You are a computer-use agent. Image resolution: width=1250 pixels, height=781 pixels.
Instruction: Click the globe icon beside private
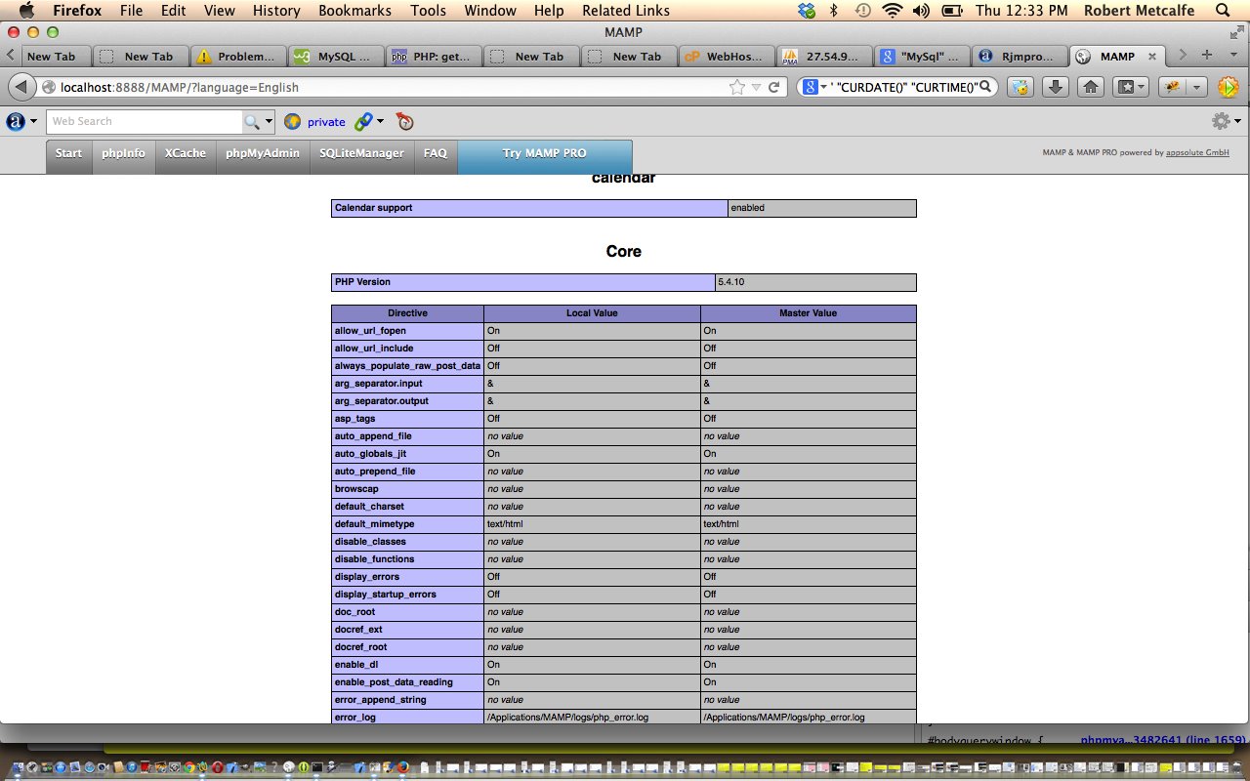tap(292, 121)
